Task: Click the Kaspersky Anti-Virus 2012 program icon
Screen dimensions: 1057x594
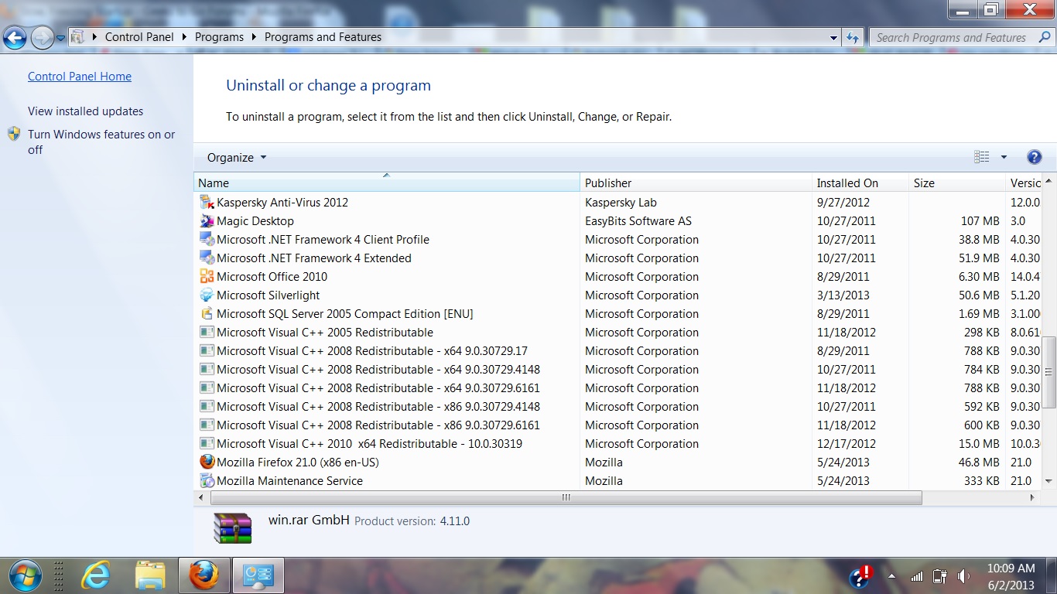Action: point(207,203)
